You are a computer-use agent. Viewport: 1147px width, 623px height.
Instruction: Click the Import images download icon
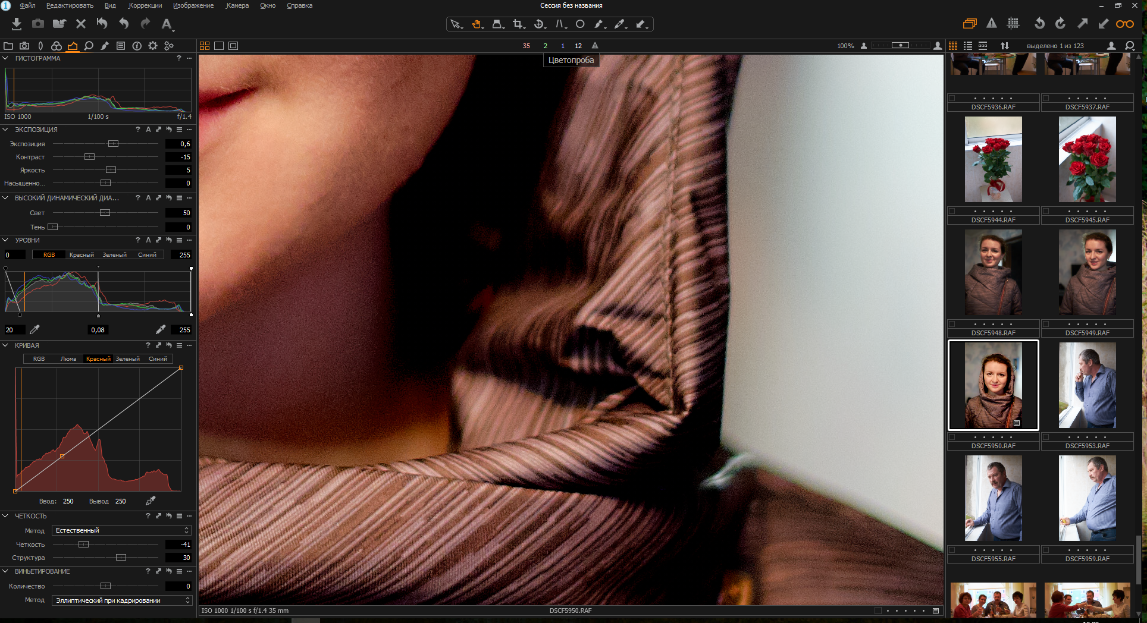tap(17, 24)
